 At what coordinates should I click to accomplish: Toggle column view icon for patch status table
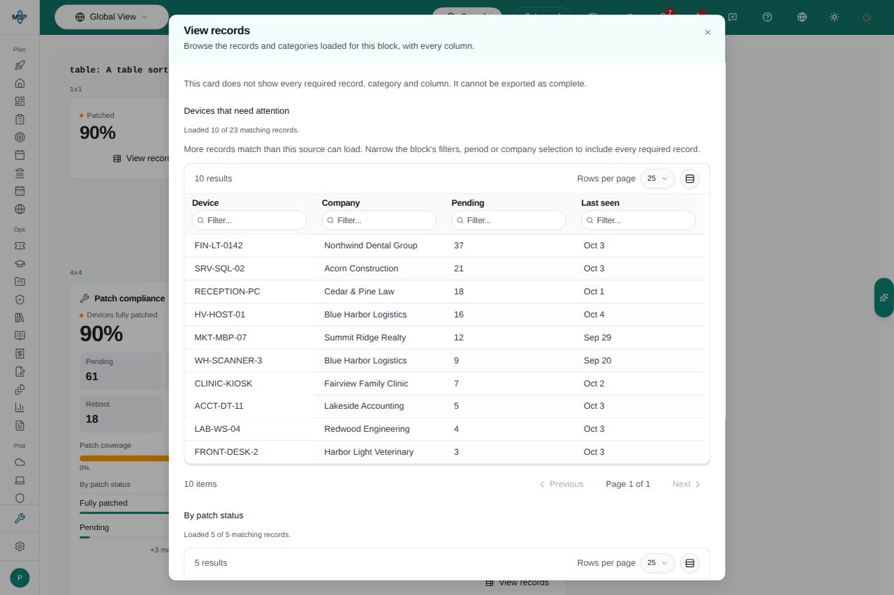689,563
